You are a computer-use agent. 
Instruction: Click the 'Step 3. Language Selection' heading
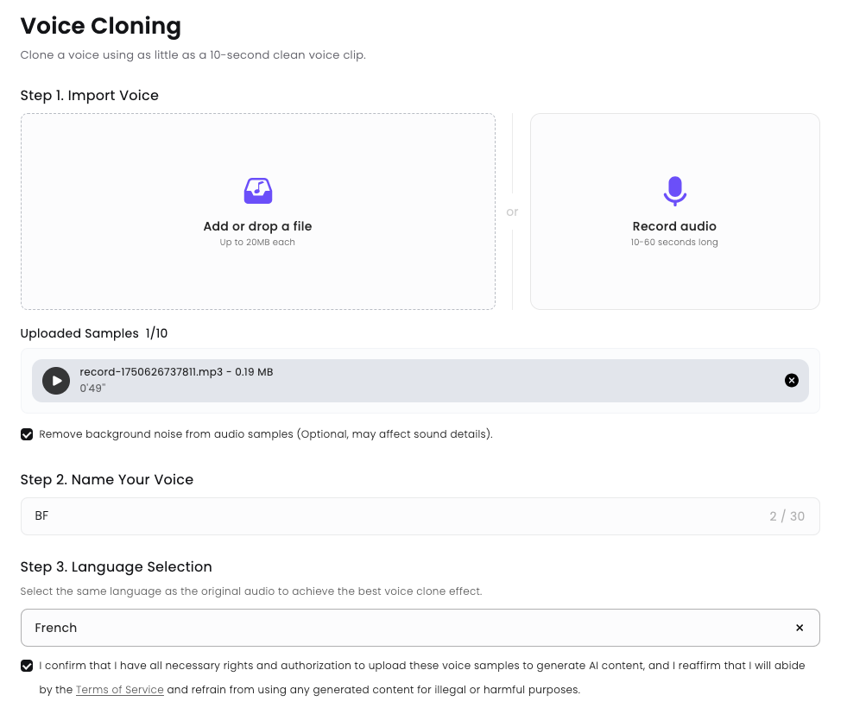pos(116,566)
